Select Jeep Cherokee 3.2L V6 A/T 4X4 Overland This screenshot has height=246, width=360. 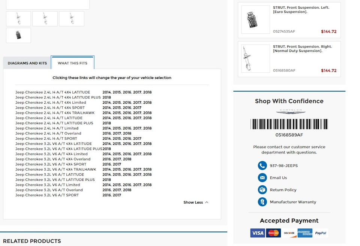pos(53,159)
